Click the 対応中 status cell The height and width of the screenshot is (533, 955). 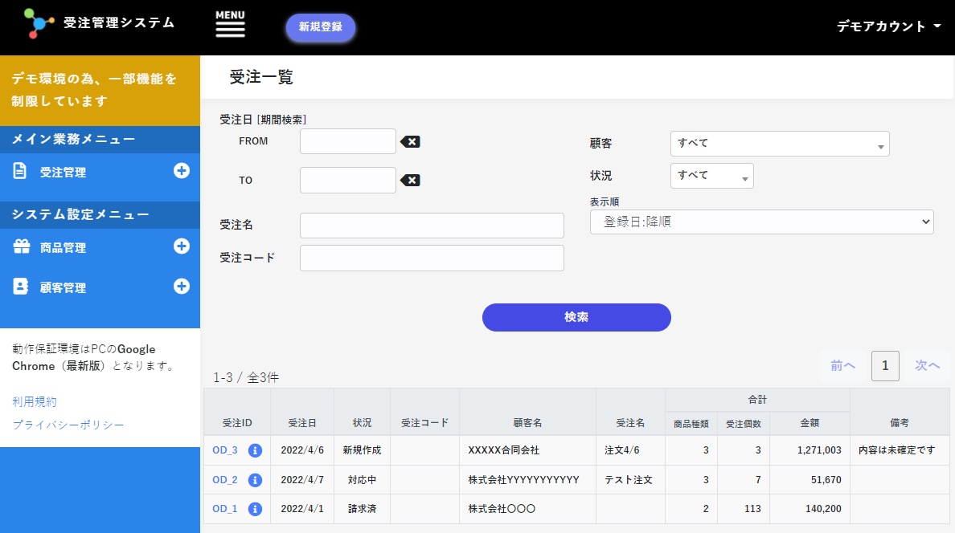pos(362,480)
